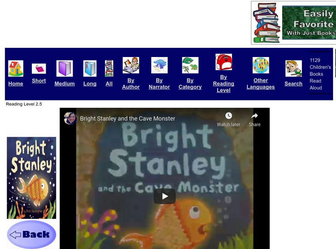
Task: Click the Home house icon
Action: 16,68
